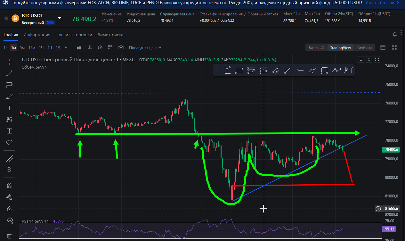This screenshot has height=241, width=405.
Task: Switch chart view to Глубина
Action: pyautogui.click(x=364, y=47)
